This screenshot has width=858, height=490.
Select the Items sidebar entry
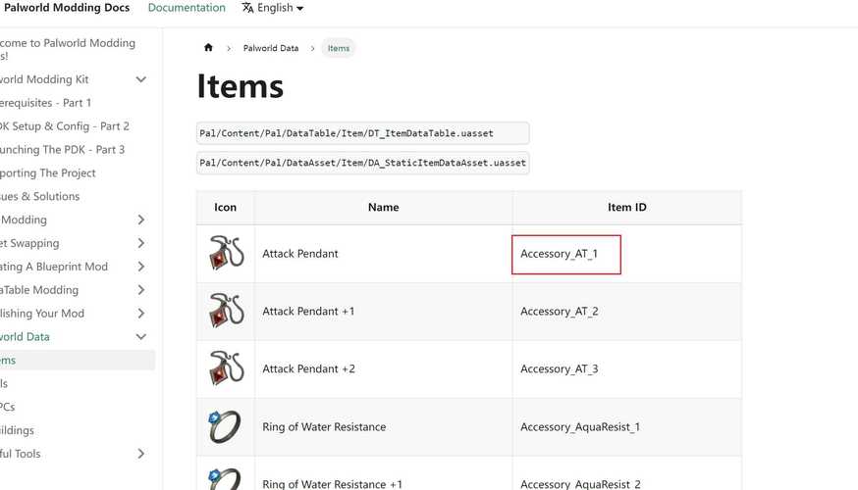point(10,361)
